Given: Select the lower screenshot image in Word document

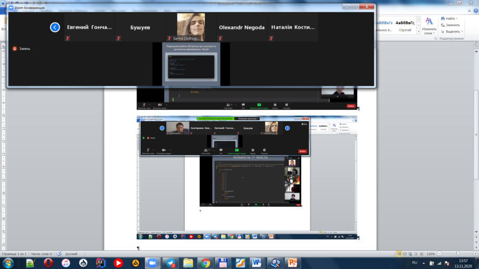Looking at the screenshot, I should coord(247,177).
